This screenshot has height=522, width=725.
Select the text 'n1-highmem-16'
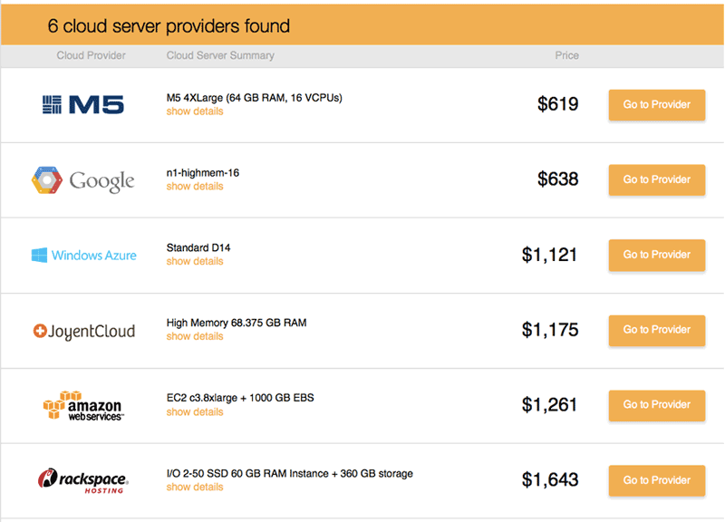point(203,173)
